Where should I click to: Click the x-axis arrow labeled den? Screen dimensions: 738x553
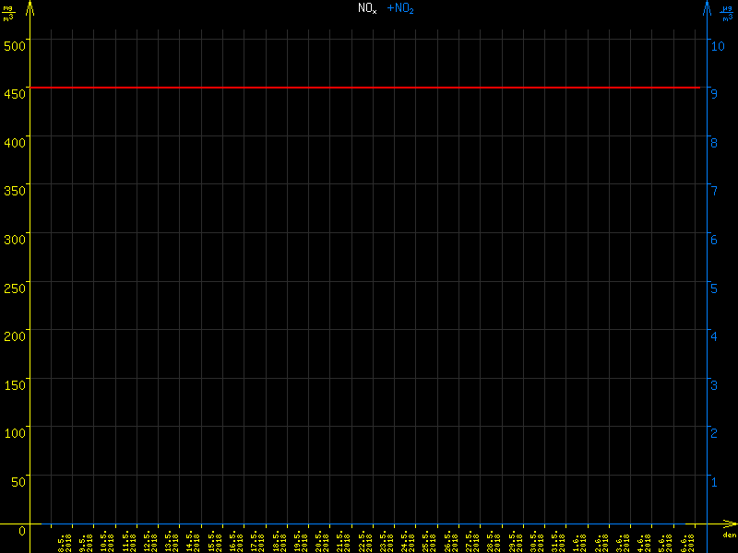point(727,530)
